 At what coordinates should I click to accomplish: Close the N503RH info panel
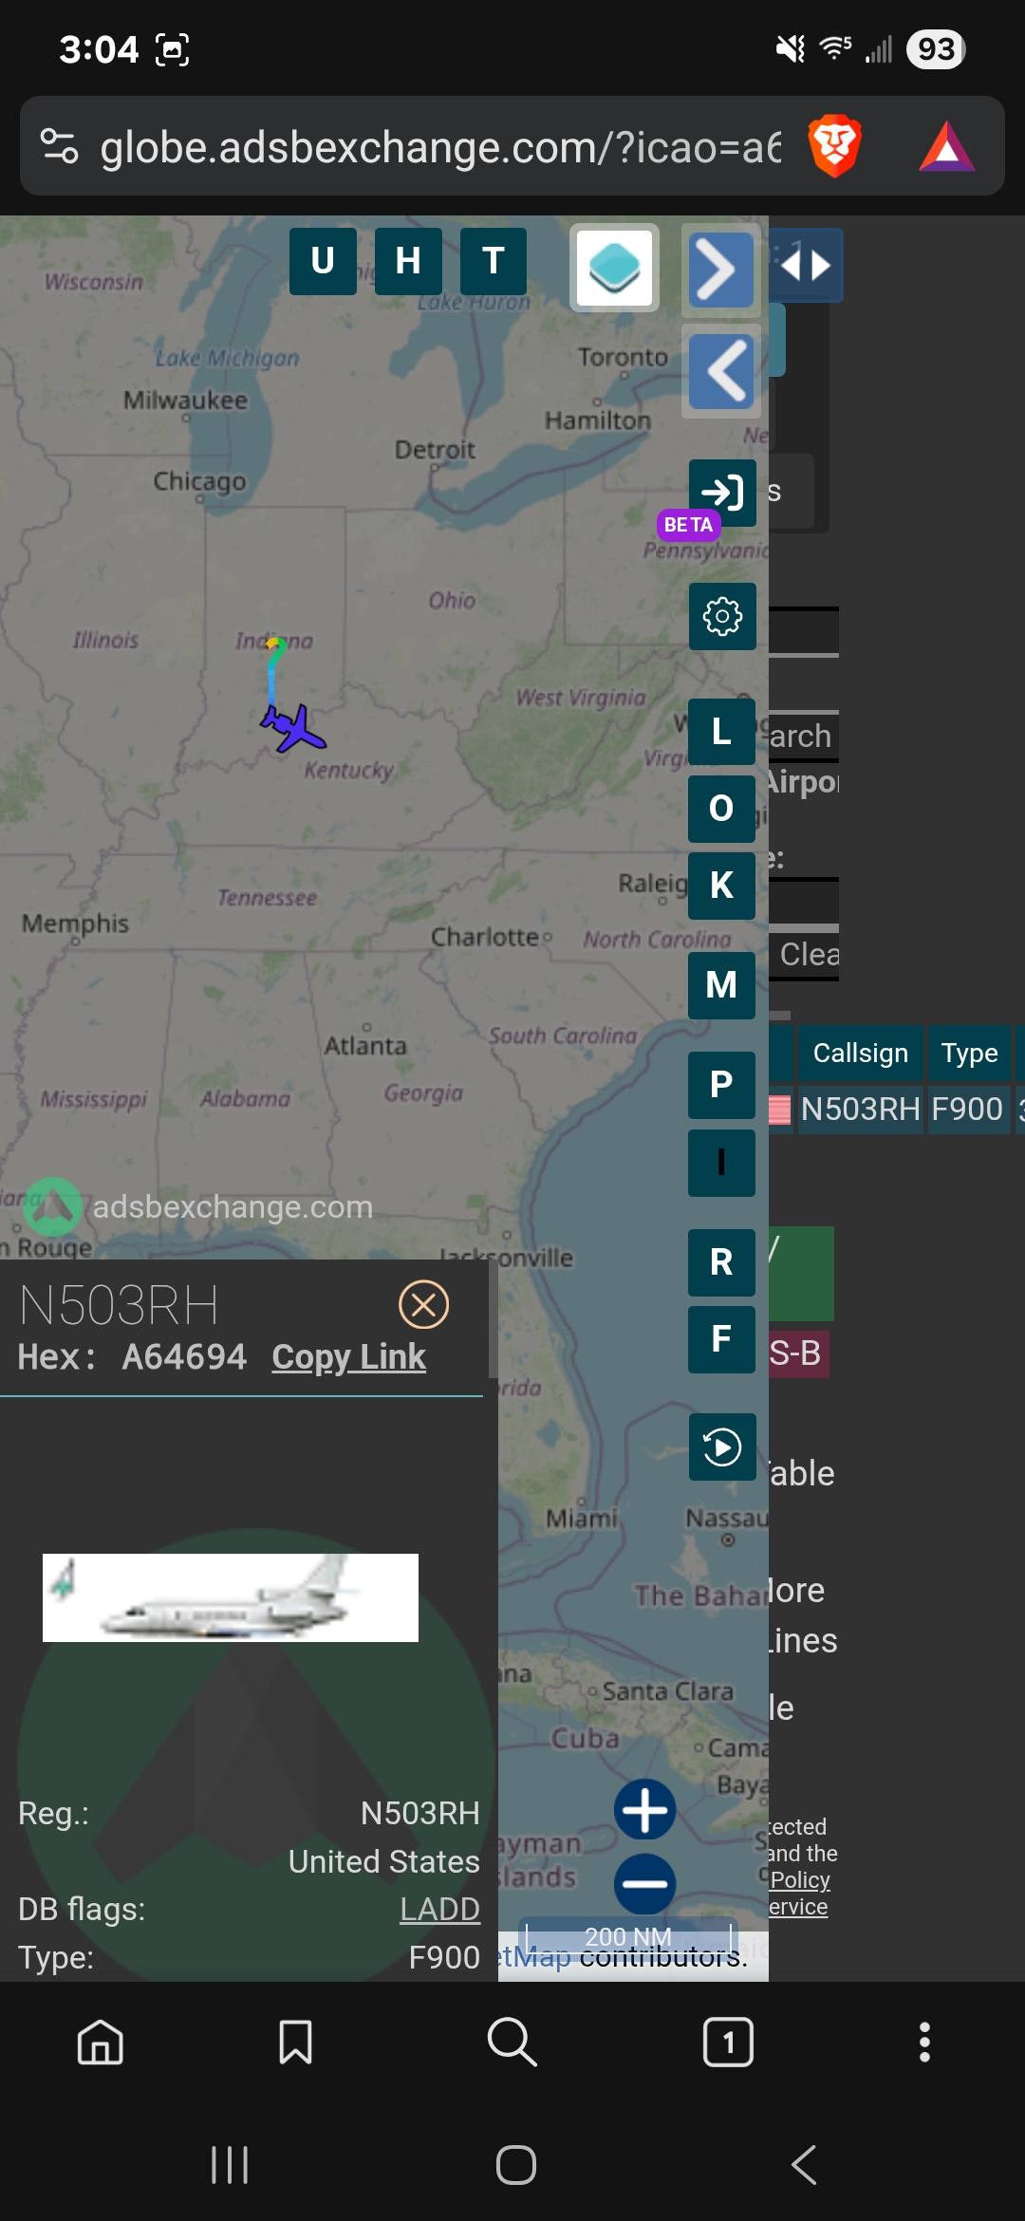click(423, 1304)
